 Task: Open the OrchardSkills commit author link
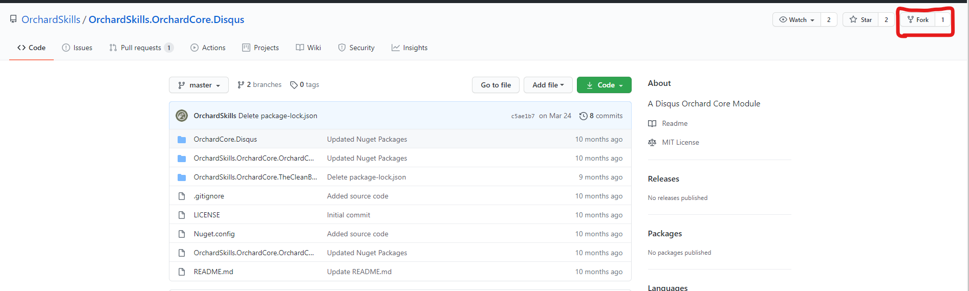pyautogui.click(x=215, y=116)
